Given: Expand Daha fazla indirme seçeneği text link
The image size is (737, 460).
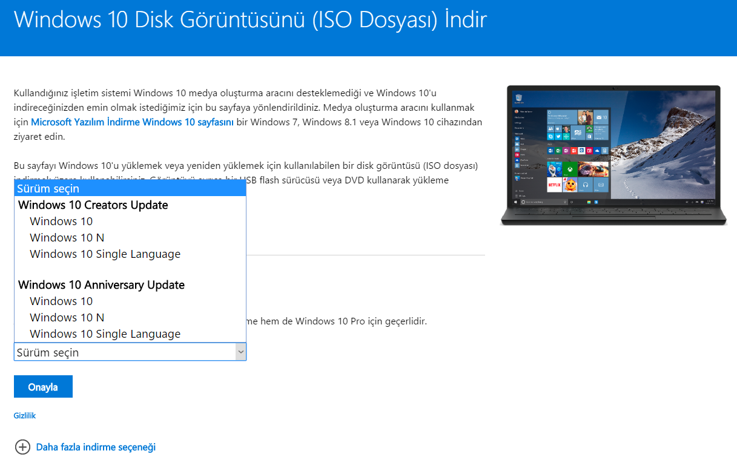Looking at the screenshot, I should point(96,447).
